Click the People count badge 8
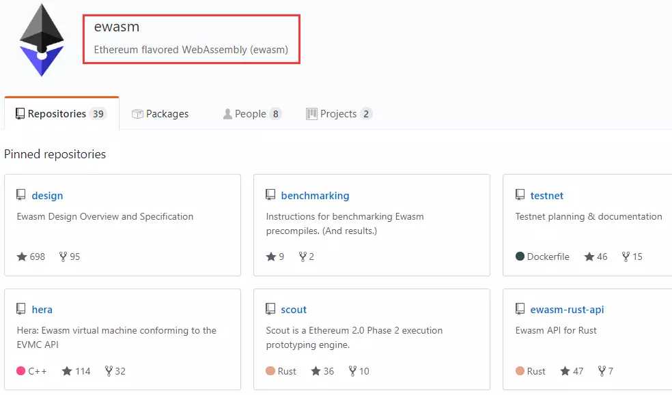The image size is (672, 395). (276, 114)
